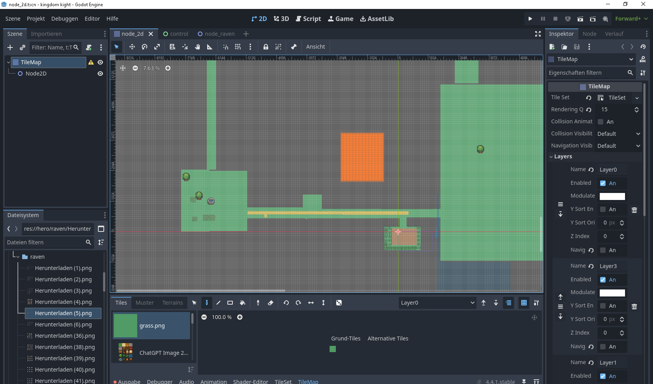Image resolution: width=653 pixels, height=384 pixels.
Task: Open the Debuggen menu
Action: (65, 19)
